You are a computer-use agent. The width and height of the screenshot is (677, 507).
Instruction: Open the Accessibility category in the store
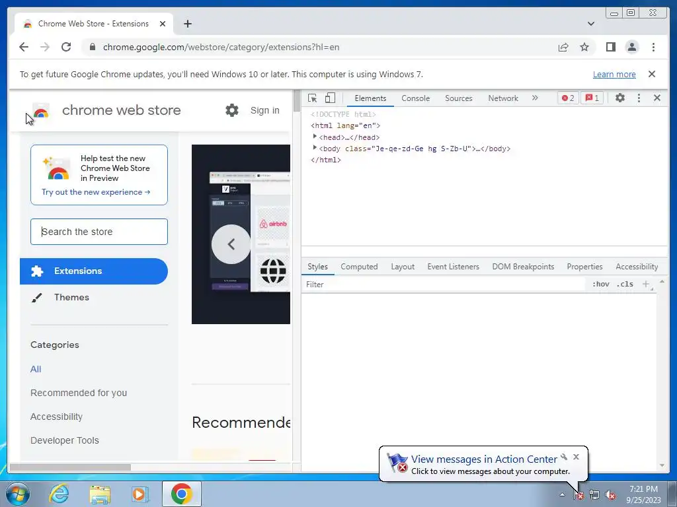[x=56, y=417]
